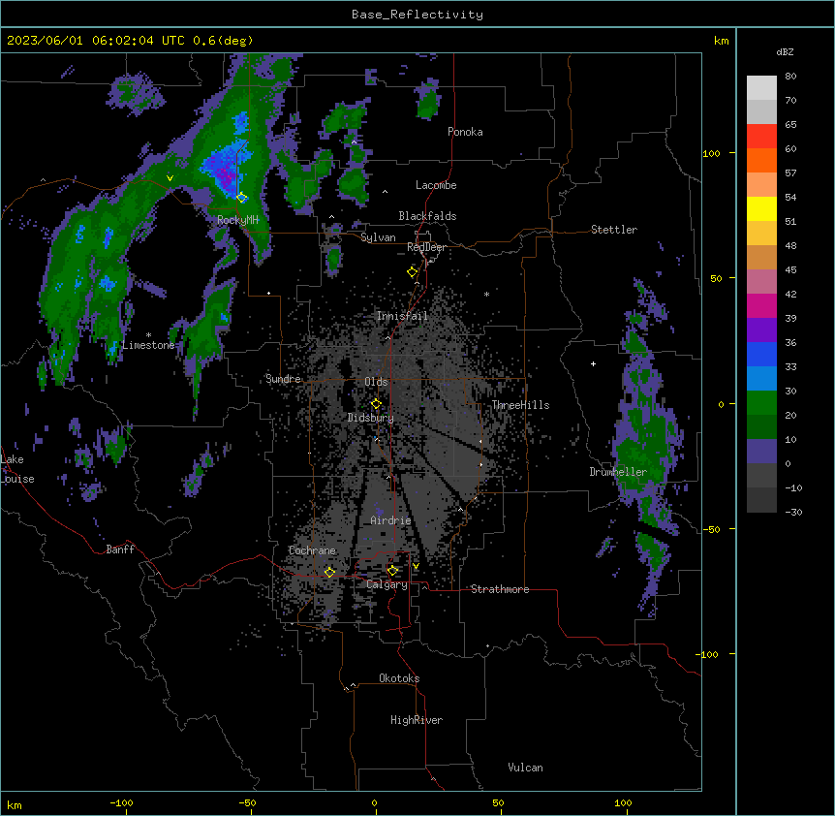Image resolution: width=835 pixels, height=816 pixels.
Task: Click the yellow V marker northeast of Calgary
Action: pyautogui.click(x=416, y=566)
